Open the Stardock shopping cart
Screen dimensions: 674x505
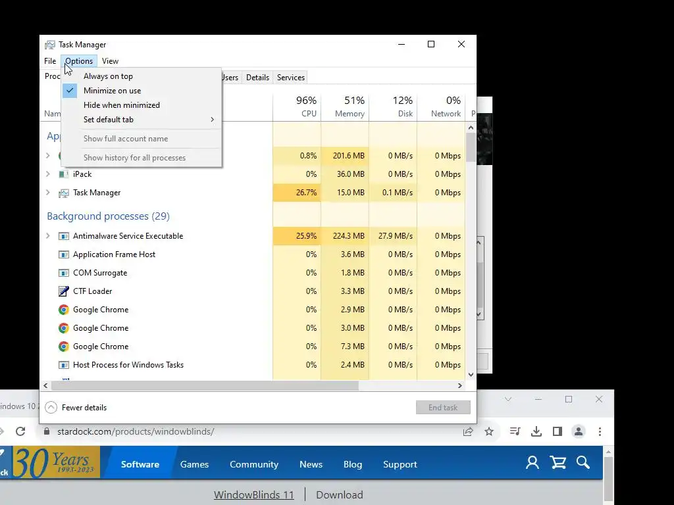558,462
